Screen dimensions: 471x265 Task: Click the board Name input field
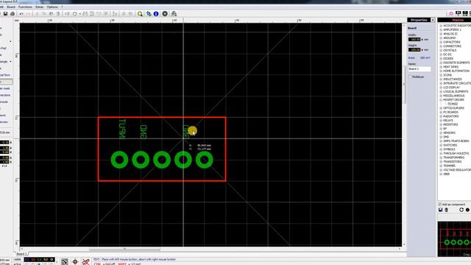tap(419, 69)
